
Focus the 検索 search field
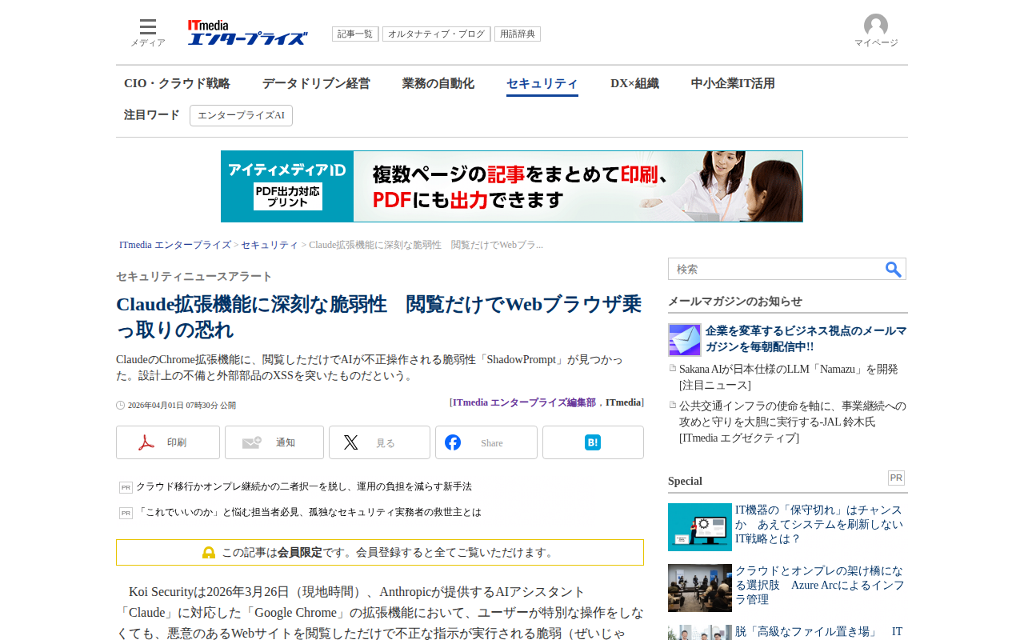(776, 270)
